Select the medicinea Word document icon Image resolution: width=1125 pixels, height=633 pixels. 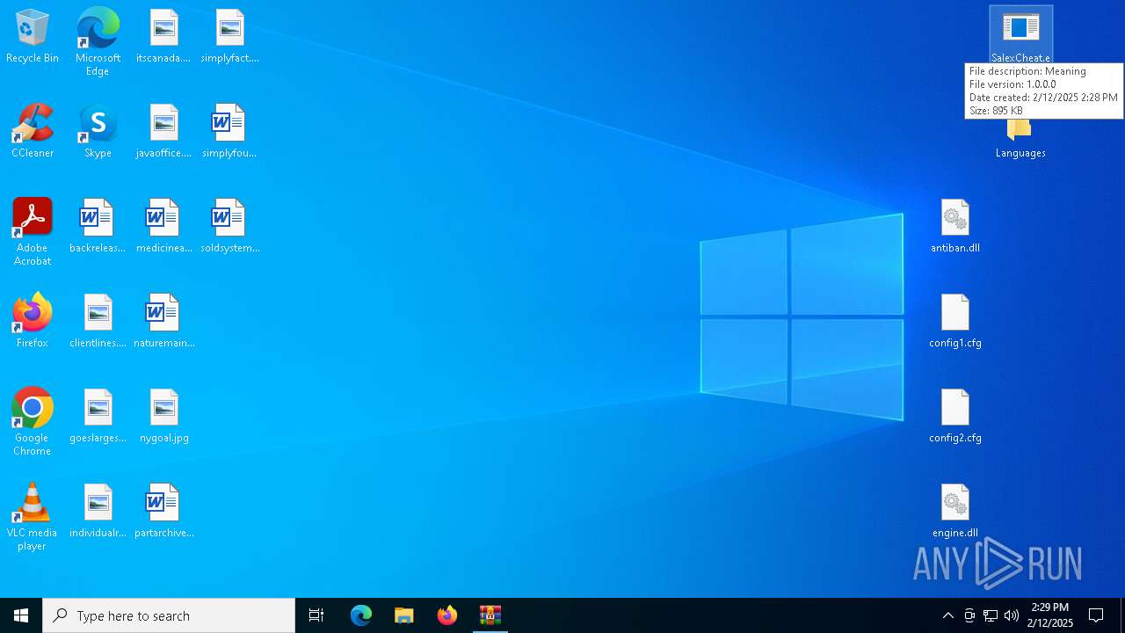coord(163,227)
